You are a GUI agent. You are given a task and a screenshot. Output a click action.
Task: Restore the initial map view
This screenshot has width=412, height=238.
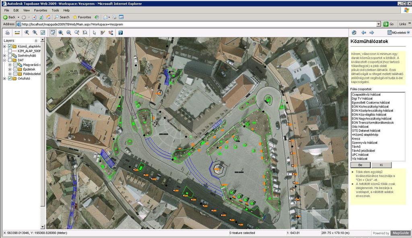coord(43,33)
